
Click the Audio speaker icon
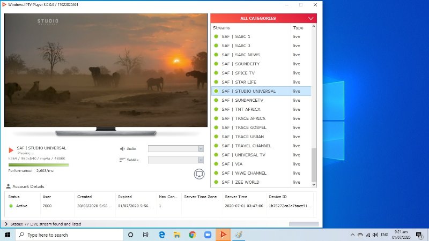point(122,148)
